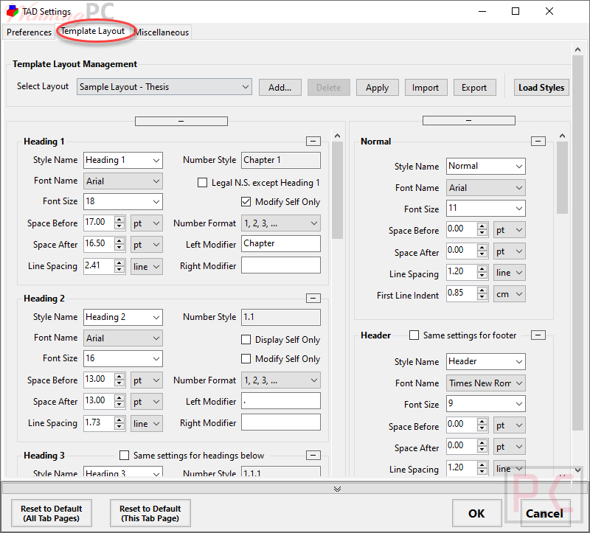Uncheck Modify Self Only under Heading 1
The image size is (590, 533).
[x=246, y=202]
